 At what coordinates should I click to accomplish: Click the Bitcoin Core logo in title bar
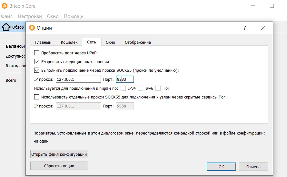5,6
